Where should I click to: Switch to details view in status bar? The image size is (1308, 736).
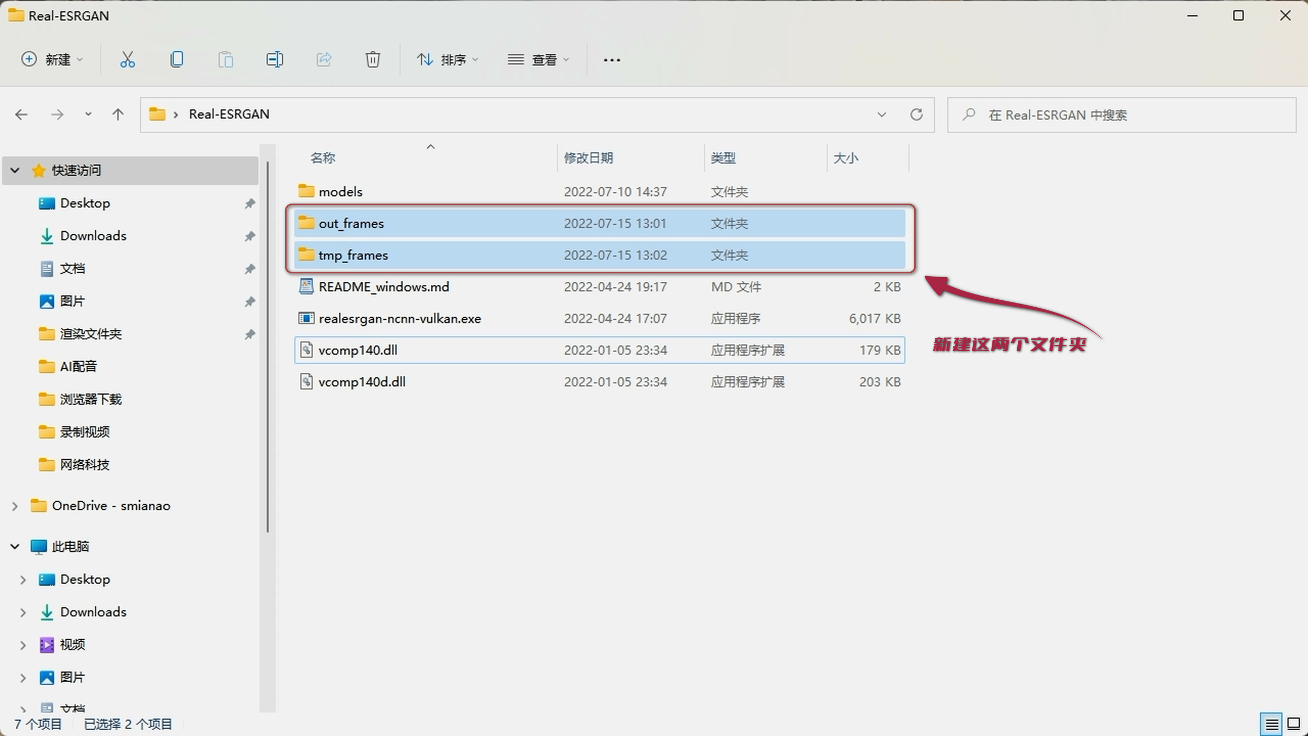(1272, 723)
